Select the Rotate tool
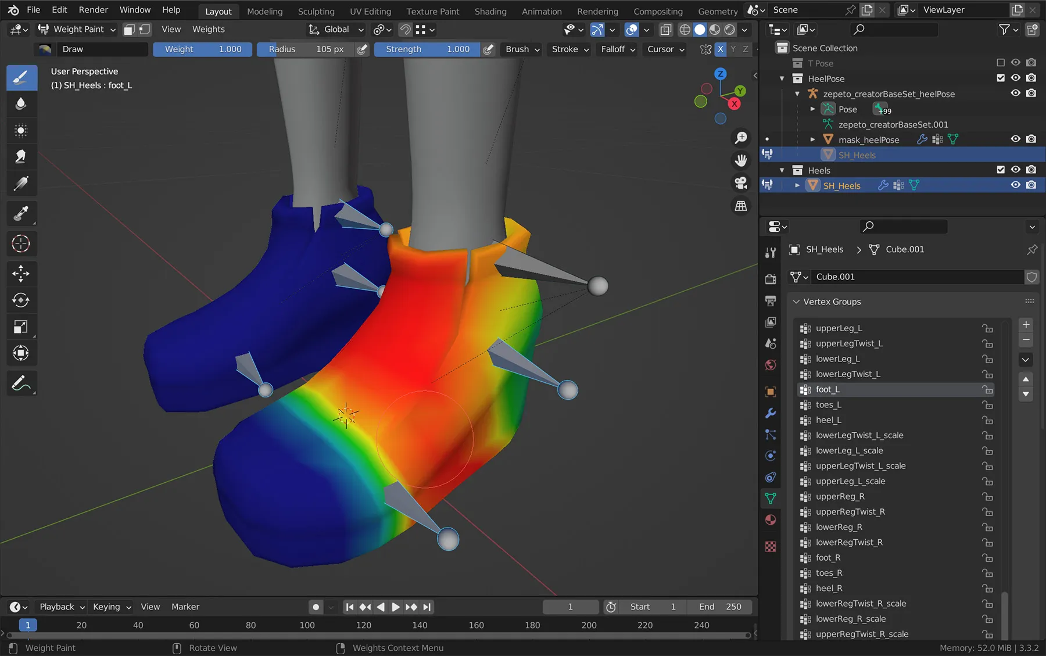 [21, 300]
